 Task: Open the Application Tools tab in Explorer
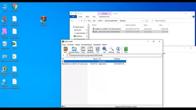[104, 16]
